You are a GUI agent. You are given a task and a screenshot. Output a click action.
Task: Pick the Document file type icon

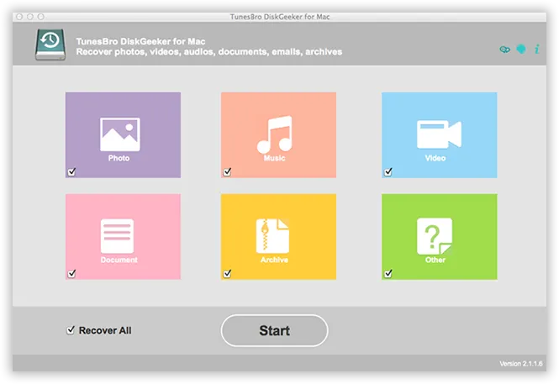[x=119, y=236]
